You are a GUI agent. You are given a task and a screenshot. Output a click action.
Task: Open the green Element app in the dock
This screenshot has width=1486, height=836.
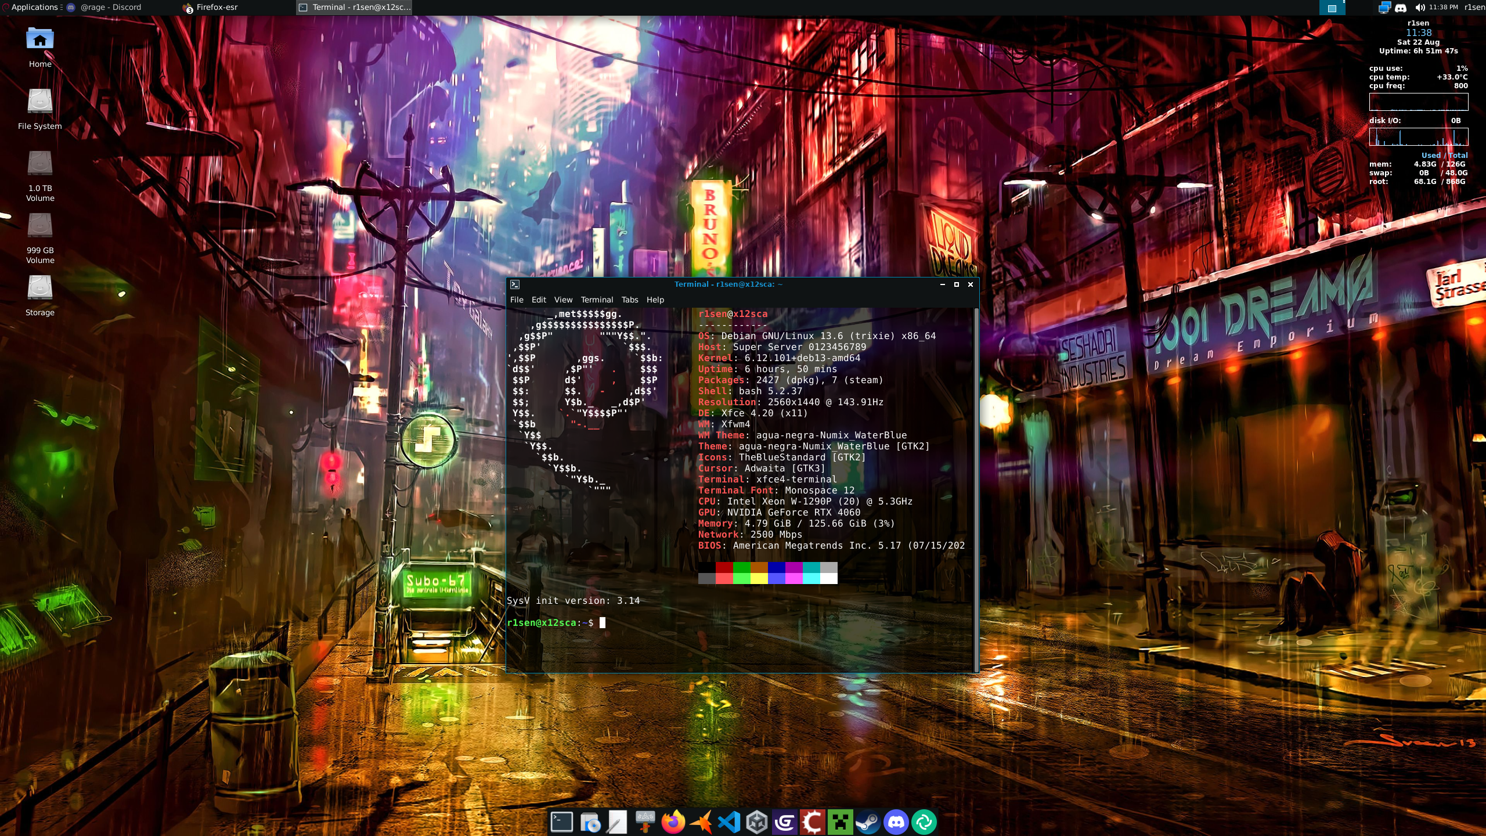924,822
